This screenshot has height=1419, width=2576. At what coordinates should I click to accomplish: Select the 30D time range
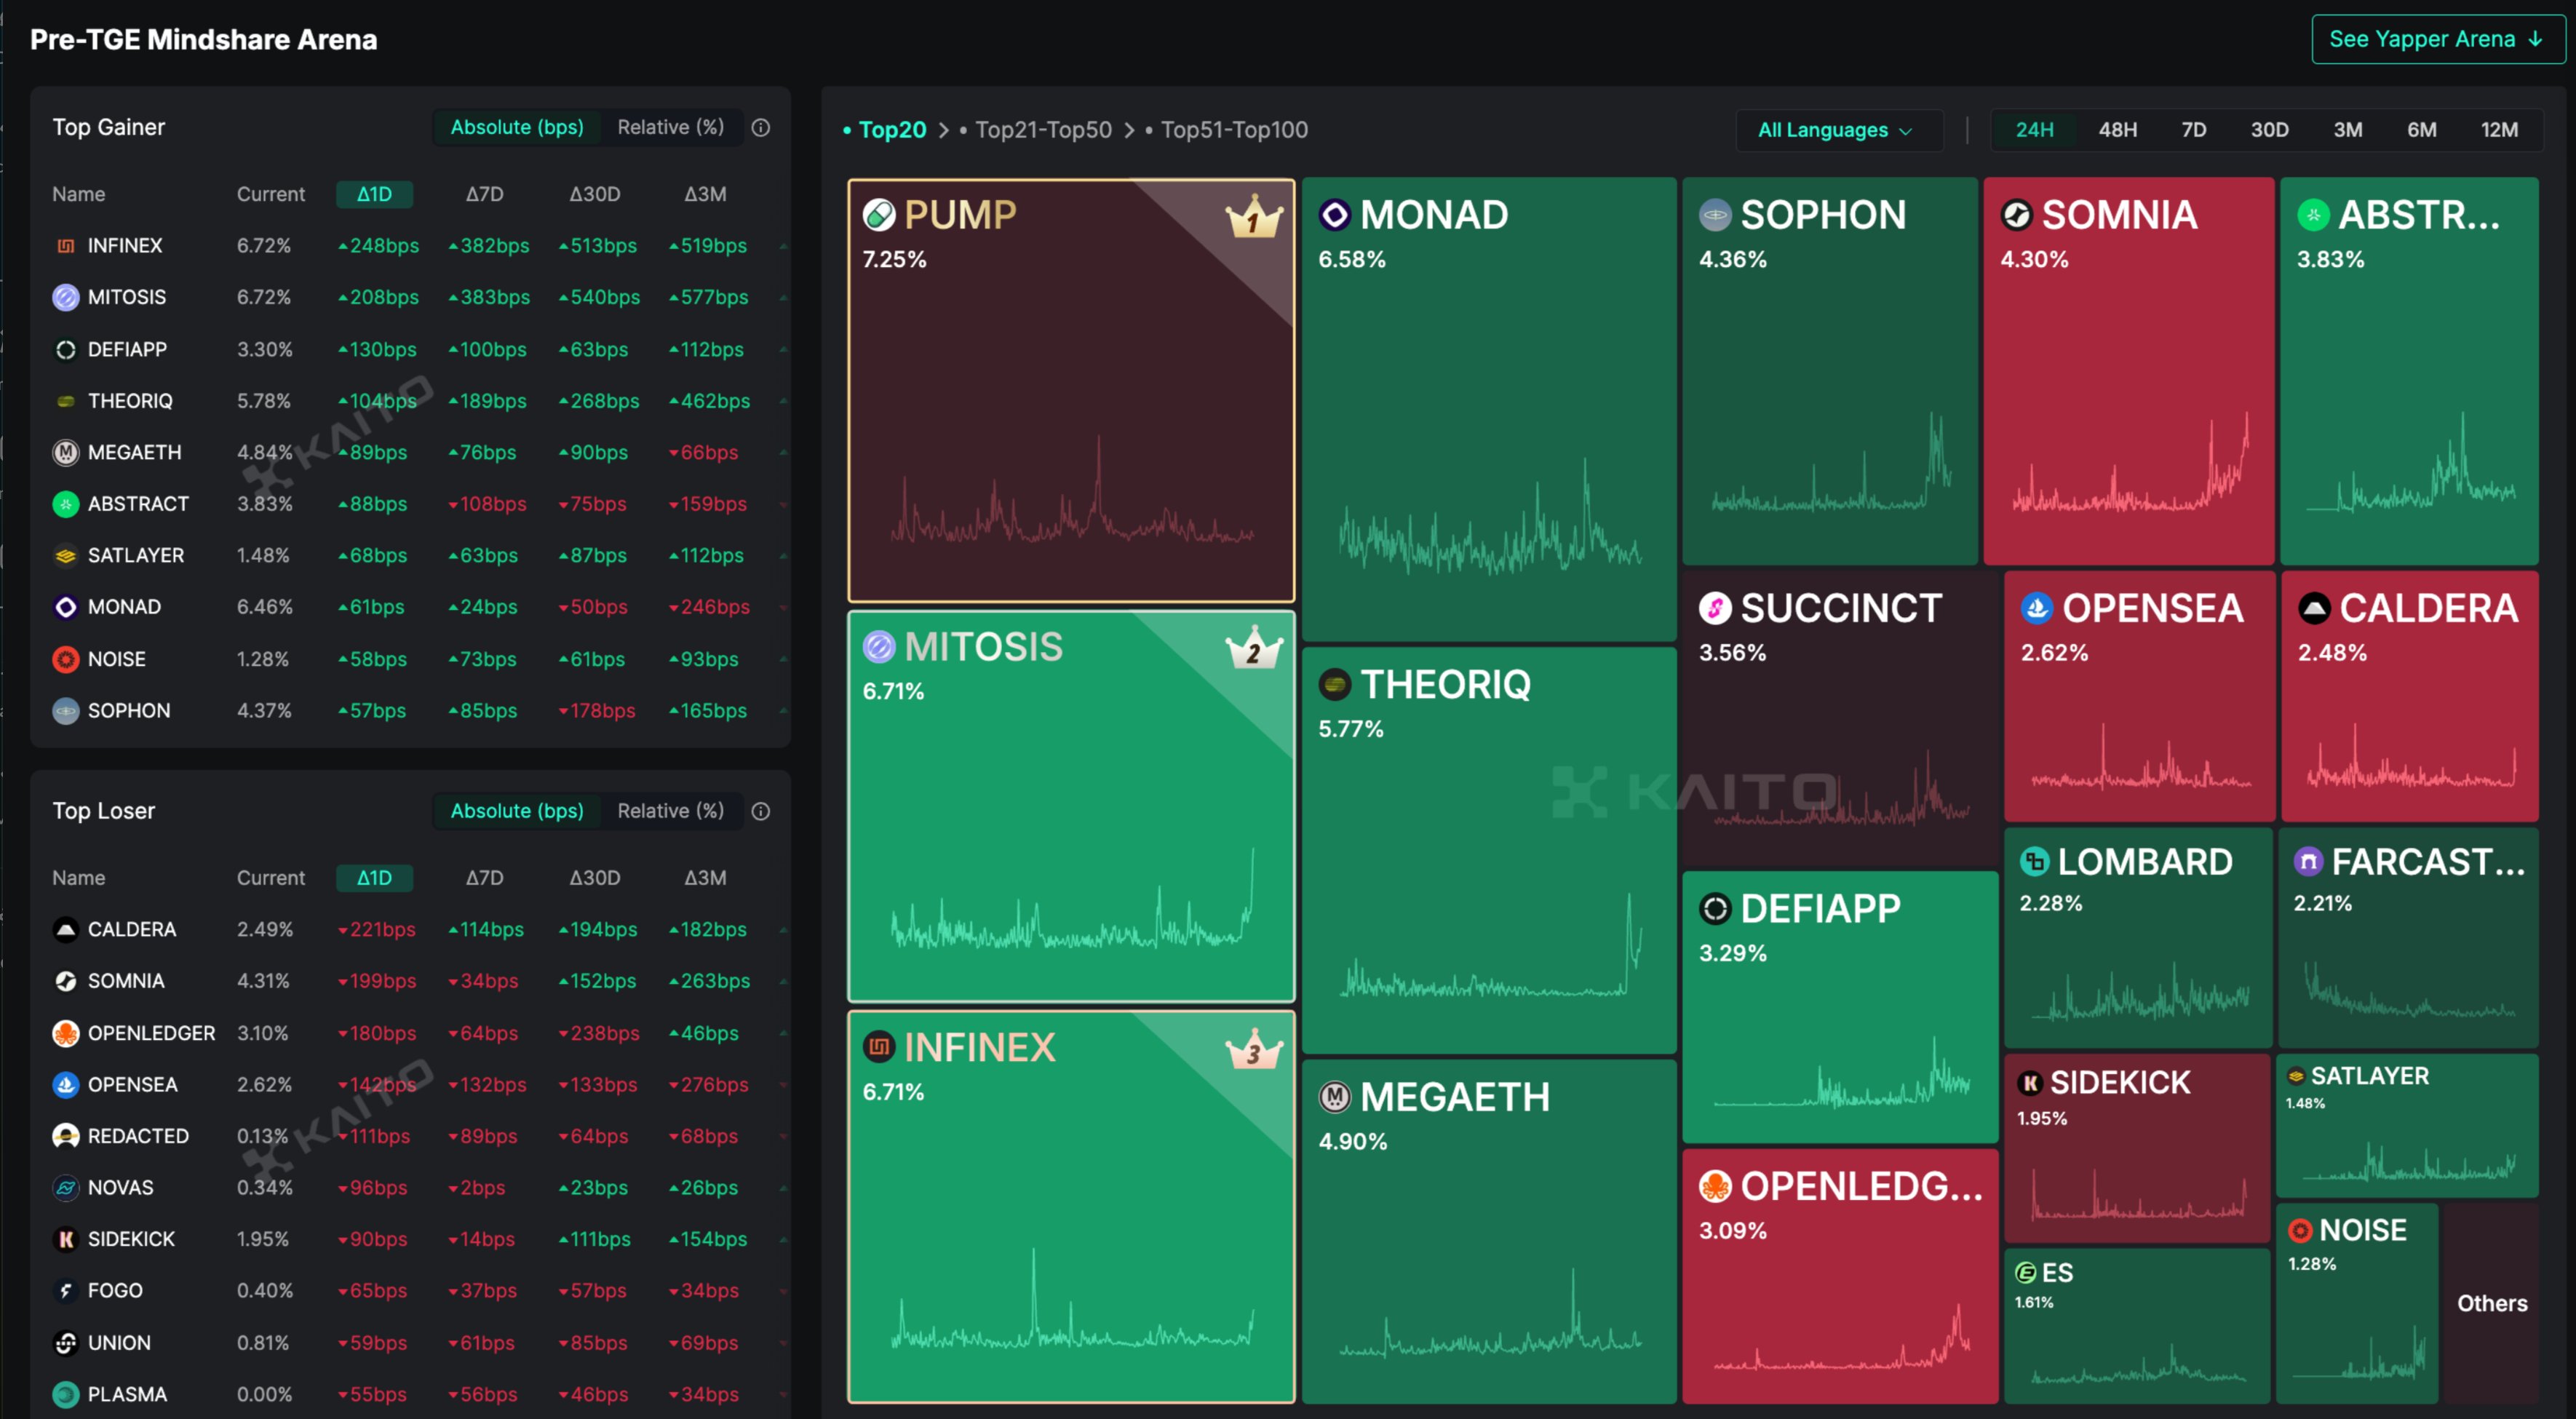[2269, 130]
